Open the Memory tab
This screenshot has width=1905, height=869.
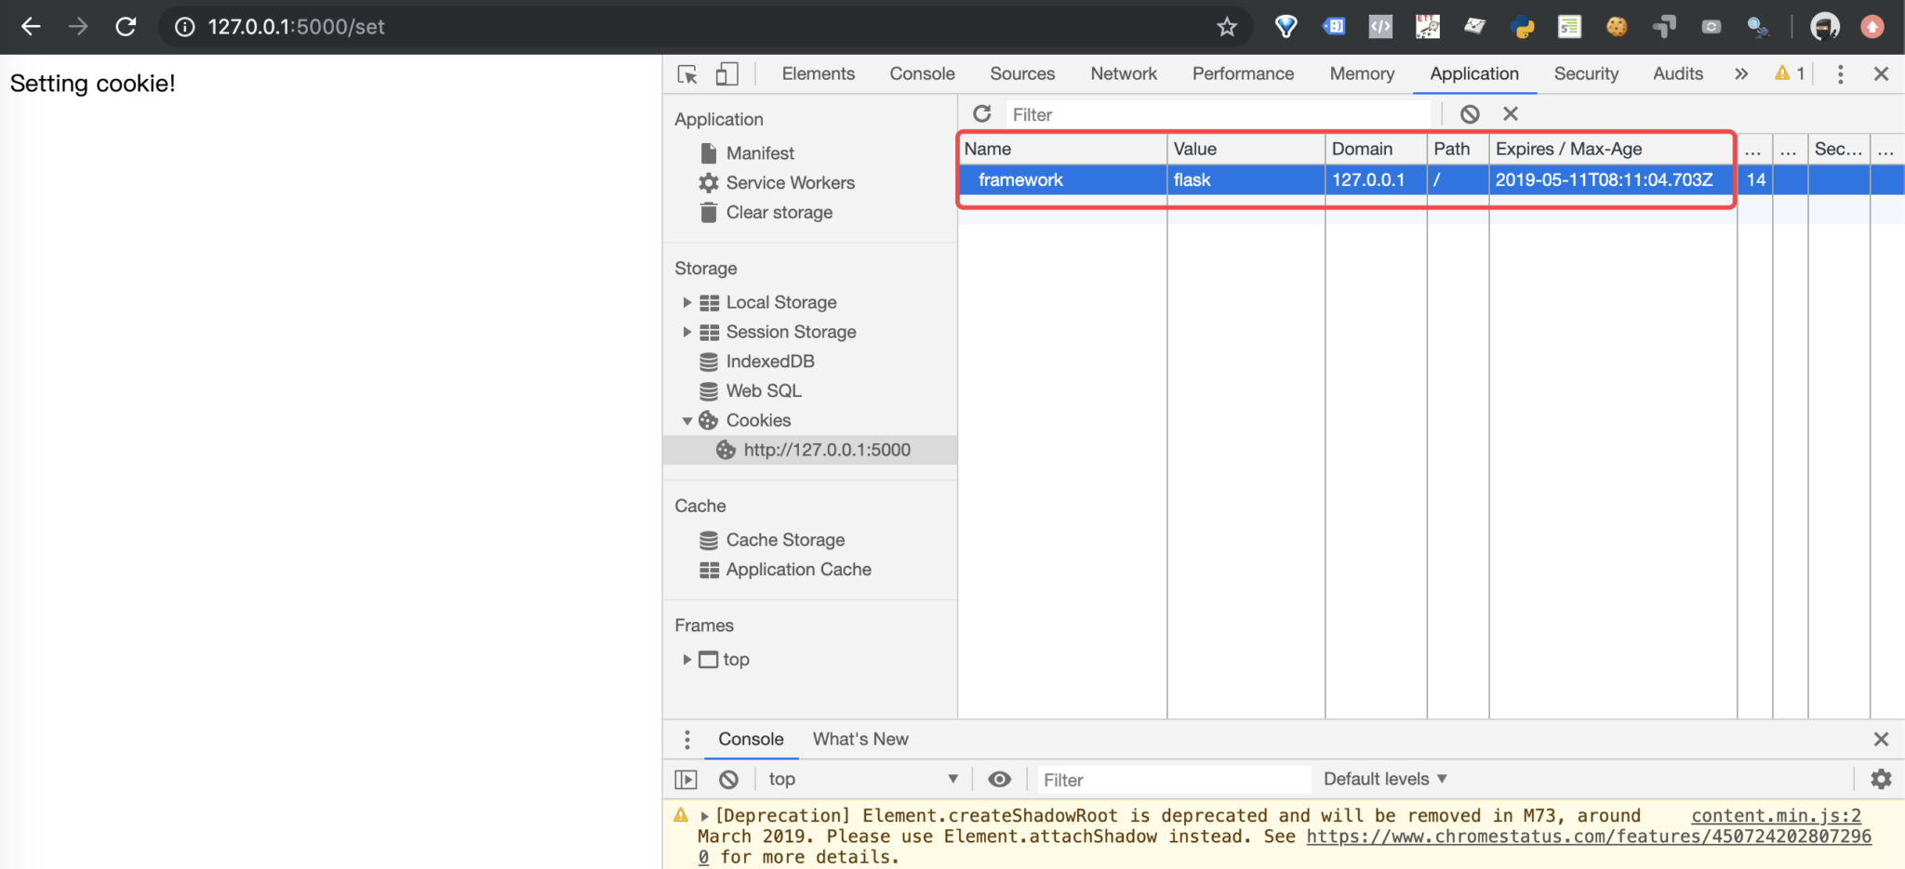coord(1362,73)
